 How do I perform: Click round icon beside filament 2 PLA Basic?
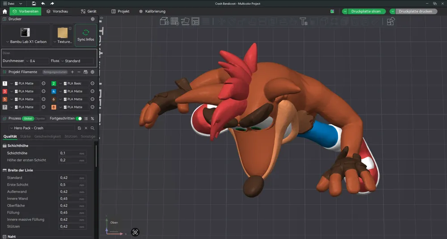pyautogui.click(x=93, y=83)
